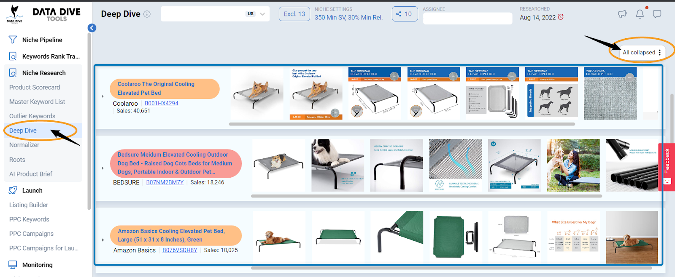
Task: Open Product Scorecard page
Action: click(x=35, y=87)
